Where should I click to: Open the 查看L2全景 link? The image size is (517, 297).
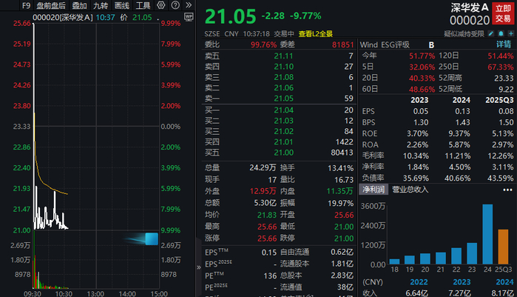click(x=316, y=33)
